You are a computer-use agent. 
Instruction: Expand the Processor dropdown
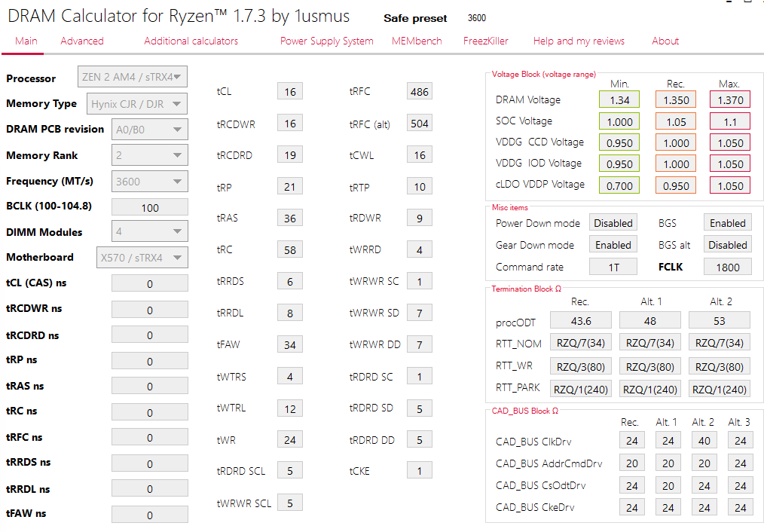tap(133, 77)
